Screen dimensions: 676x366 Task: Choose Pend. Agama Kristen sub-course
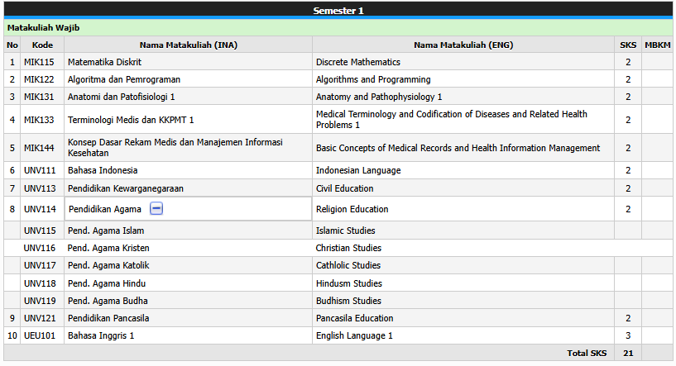[x=108, y=248]
